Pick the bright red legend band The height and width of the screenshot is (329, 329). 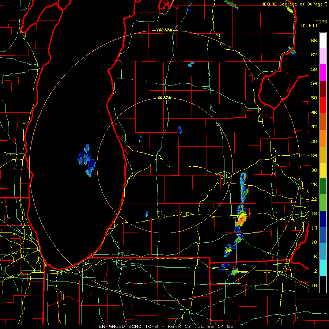[x=323, y=105]
